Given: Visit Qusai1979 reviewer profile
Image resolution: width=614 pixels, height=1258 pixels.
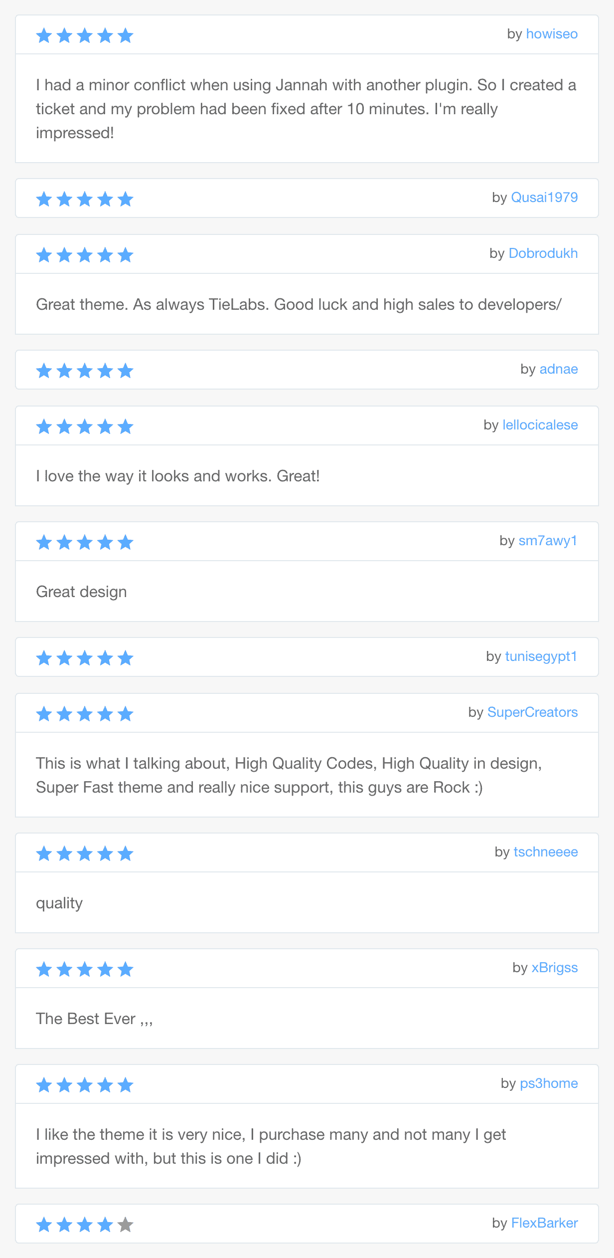Looking at the screenshot, I should tap(544, 198).
